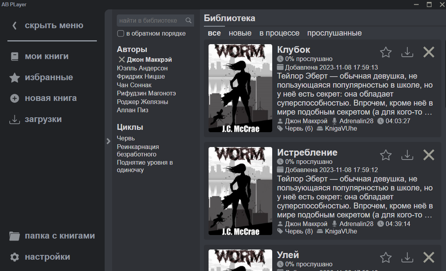446x271 pixels.
Task: Switch to the 'новые' tab
Action: [x=240, y=33]
